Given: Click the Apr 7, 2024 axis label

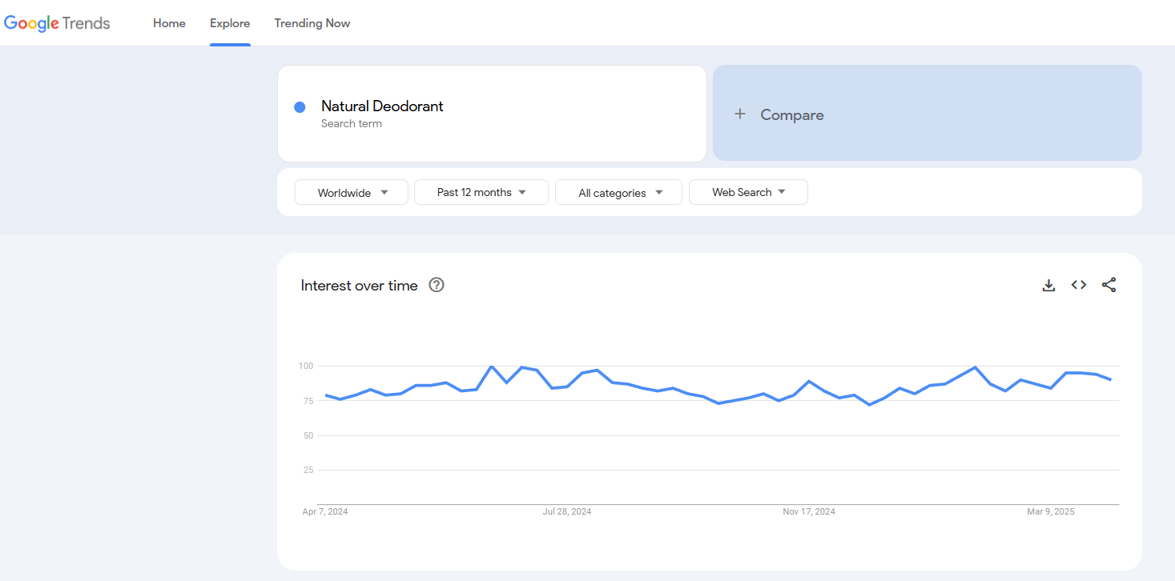Looking at the screenshot, I should click(x=325, y=511).
